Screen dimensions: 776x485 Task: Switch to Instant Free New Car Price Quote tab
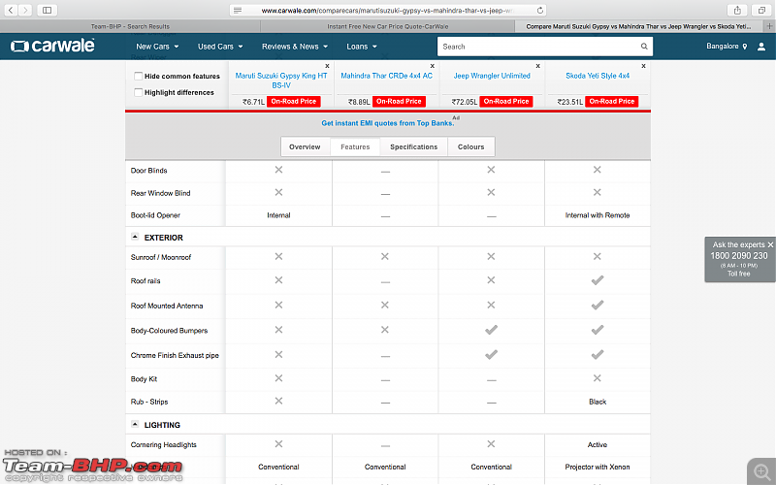click(387, 27)
